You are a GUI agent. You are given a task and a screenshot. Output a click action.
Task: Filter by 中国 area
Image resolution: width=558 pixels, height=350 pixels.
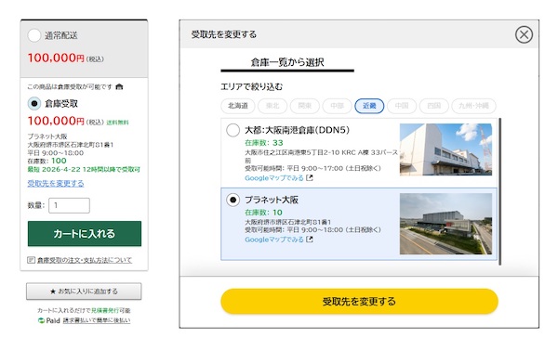pyautogui.click(x=402, y=106)
